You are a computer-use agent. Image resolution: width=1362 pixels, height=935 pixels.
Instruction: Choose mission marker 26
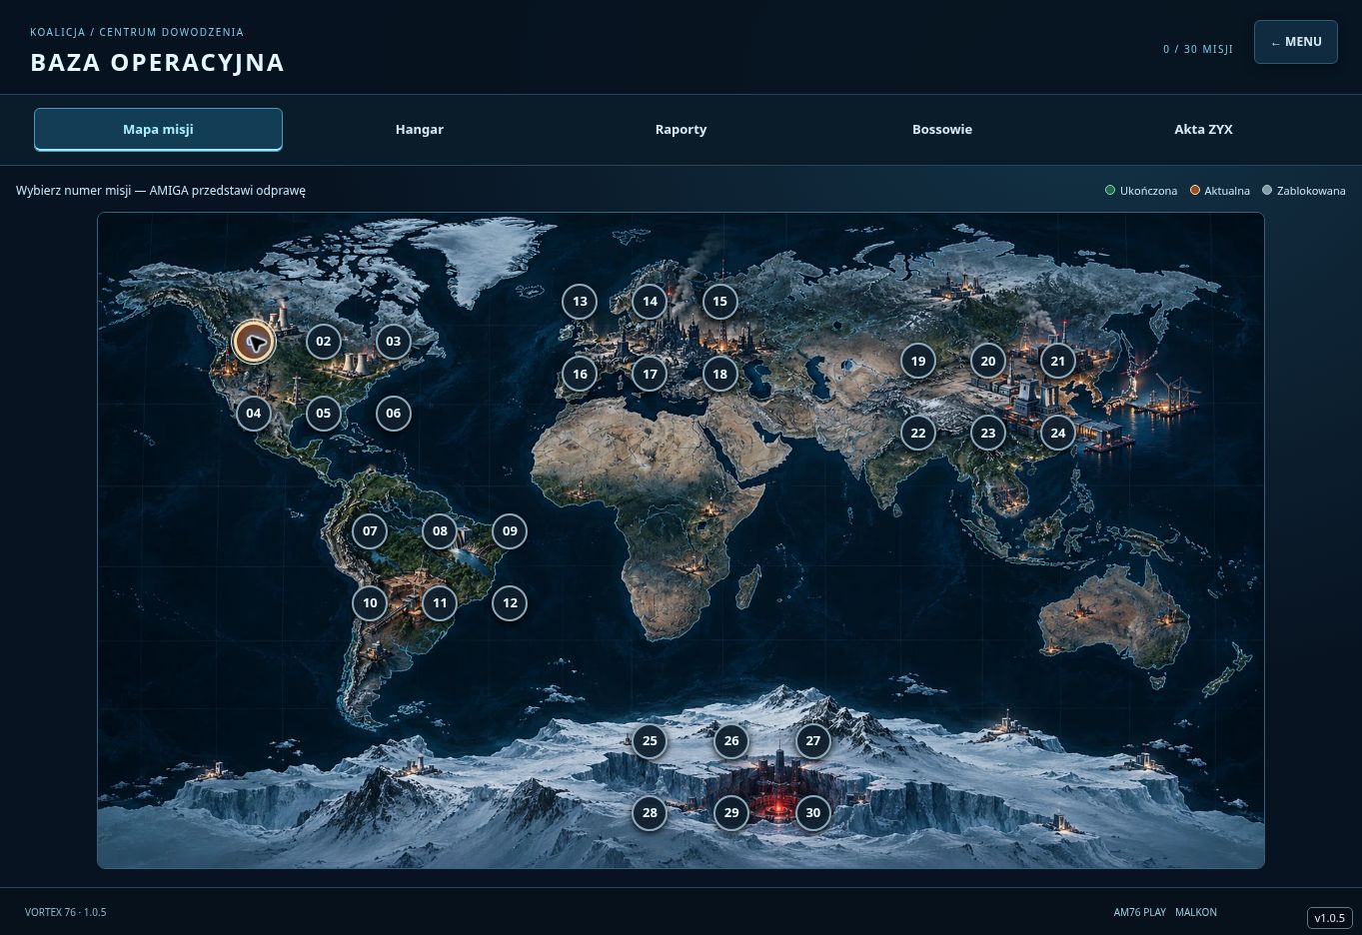(731, 741)
